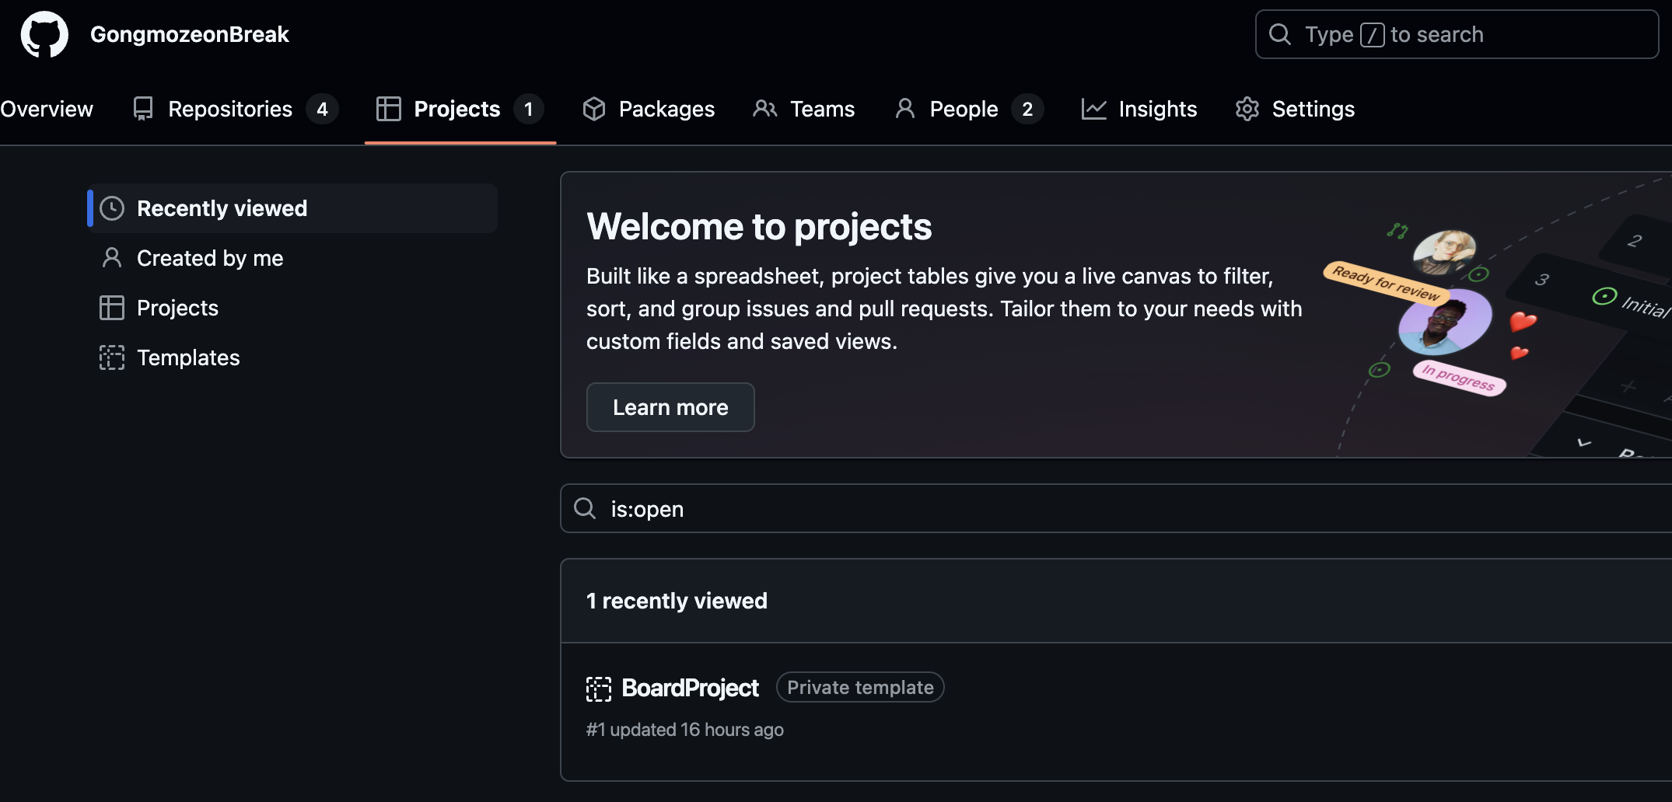1672x802 pixels.
Task: Click the clock icon beside Recently viewed
Action: pyautogui.click(x=112, y=208)
